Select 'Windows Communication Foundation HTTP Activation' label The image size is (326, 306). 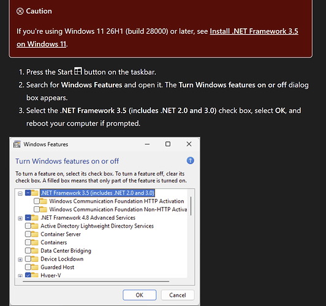coord(116,201)
